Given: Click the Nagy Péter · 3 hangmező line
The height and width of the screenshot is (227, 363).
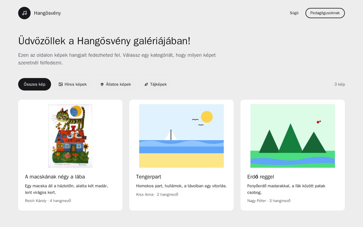Looking at the screenshot, I should [269, 201].
